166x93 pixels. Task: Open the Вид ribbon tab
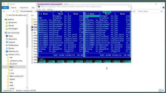pyautogui.click(x=33, y=7)
